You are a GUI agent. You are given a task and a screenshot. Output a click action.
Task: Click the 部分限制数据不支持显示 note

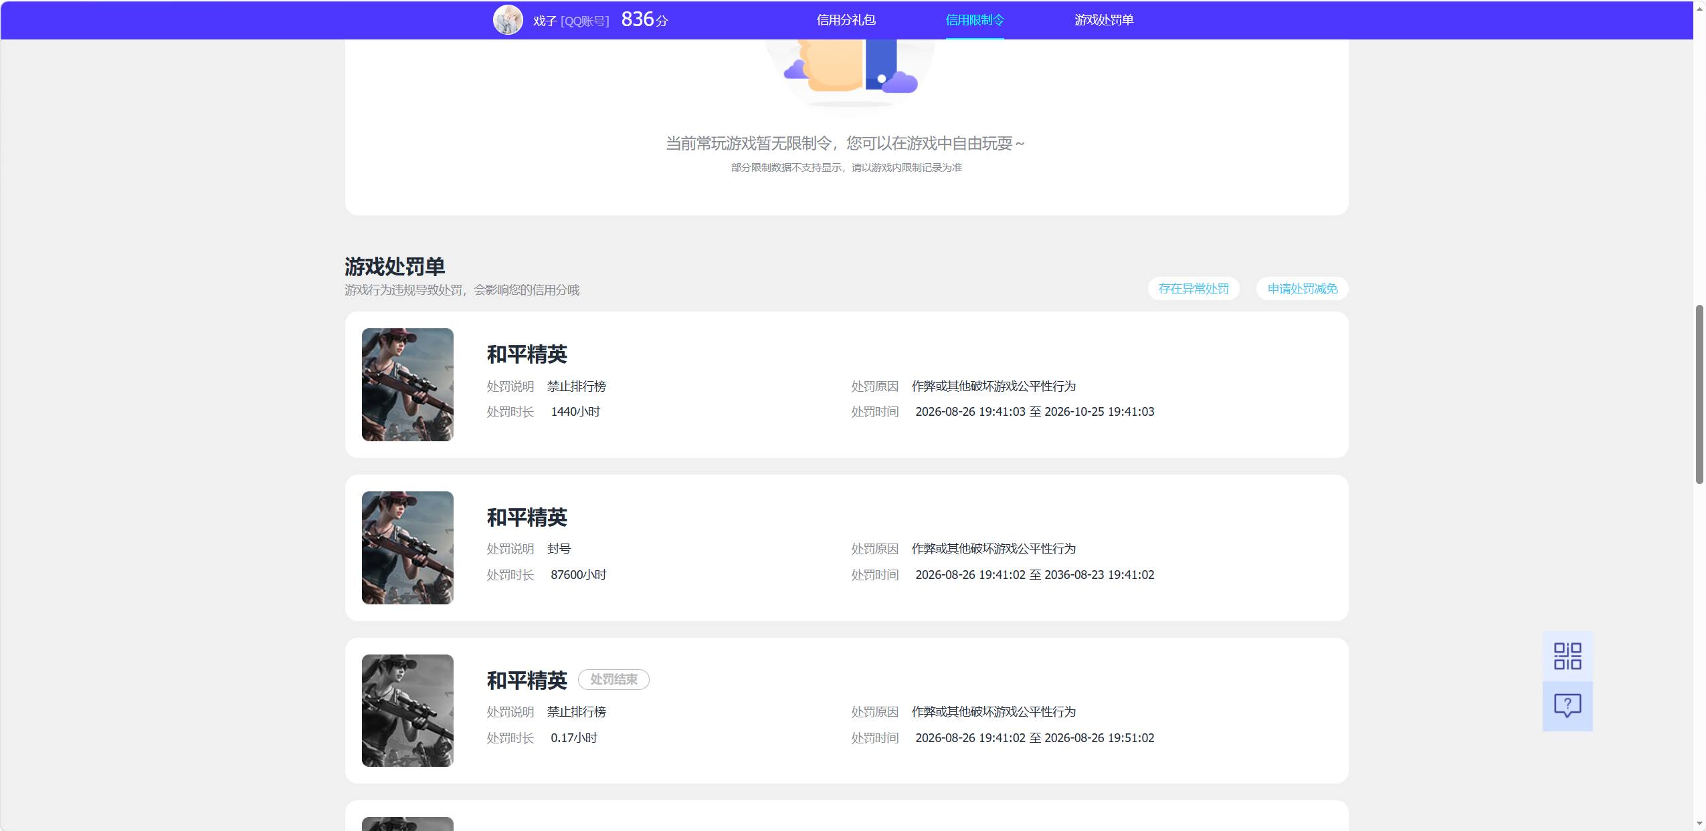(x=846, y=168)
